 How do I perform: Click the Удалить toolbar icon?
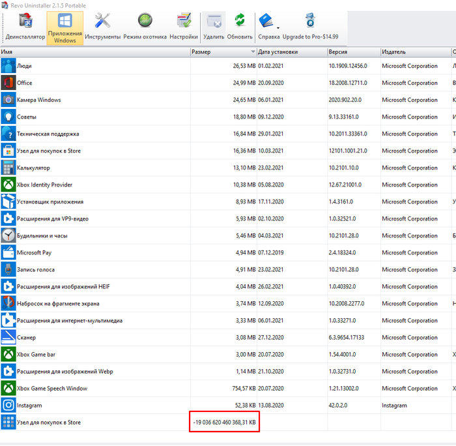pyautogui.click(x=214, y=22)
